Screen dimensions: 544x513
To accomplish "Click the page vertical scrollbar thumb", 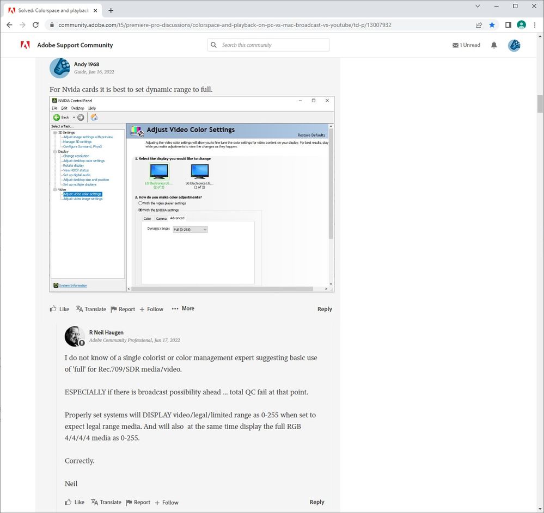I will pyautogui.click(x=540, y=104).
